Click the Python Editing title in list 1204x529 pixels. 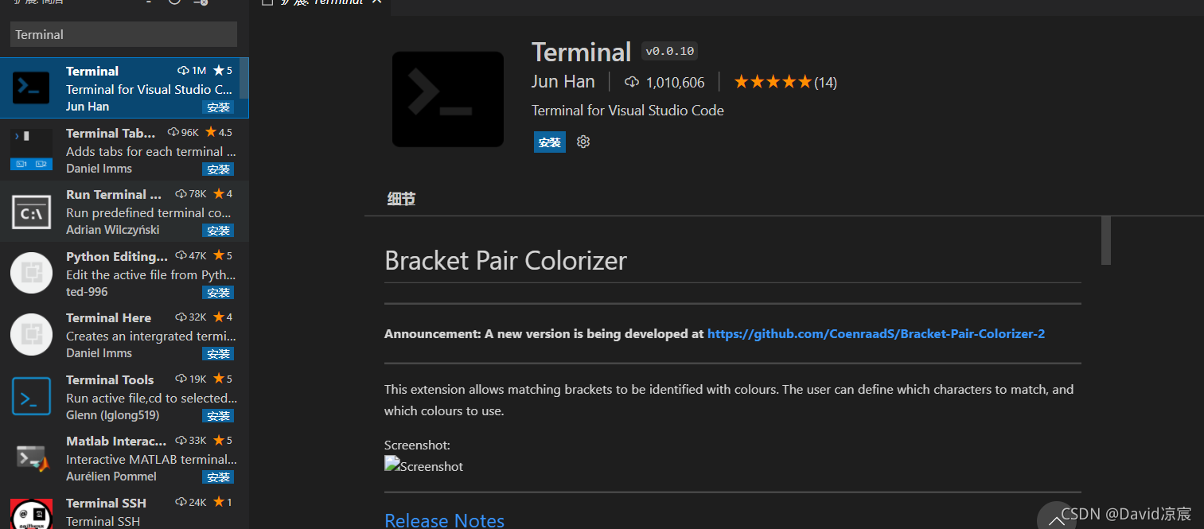[117, 256]
